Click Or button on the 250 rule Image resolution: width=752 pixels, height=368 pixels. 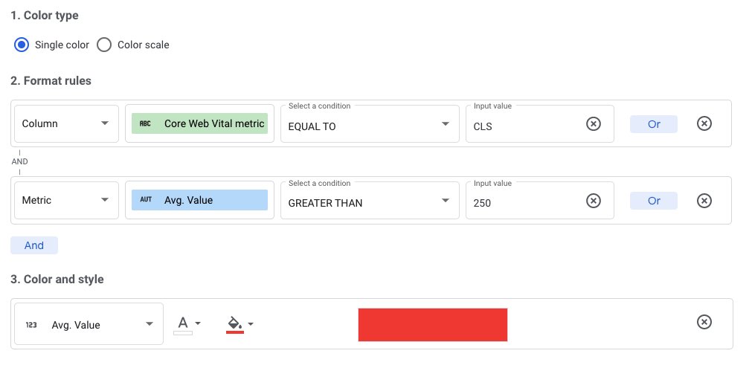[653, 201]
